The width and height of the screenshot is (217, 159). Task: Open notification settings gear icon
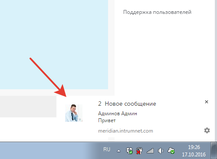207,130
